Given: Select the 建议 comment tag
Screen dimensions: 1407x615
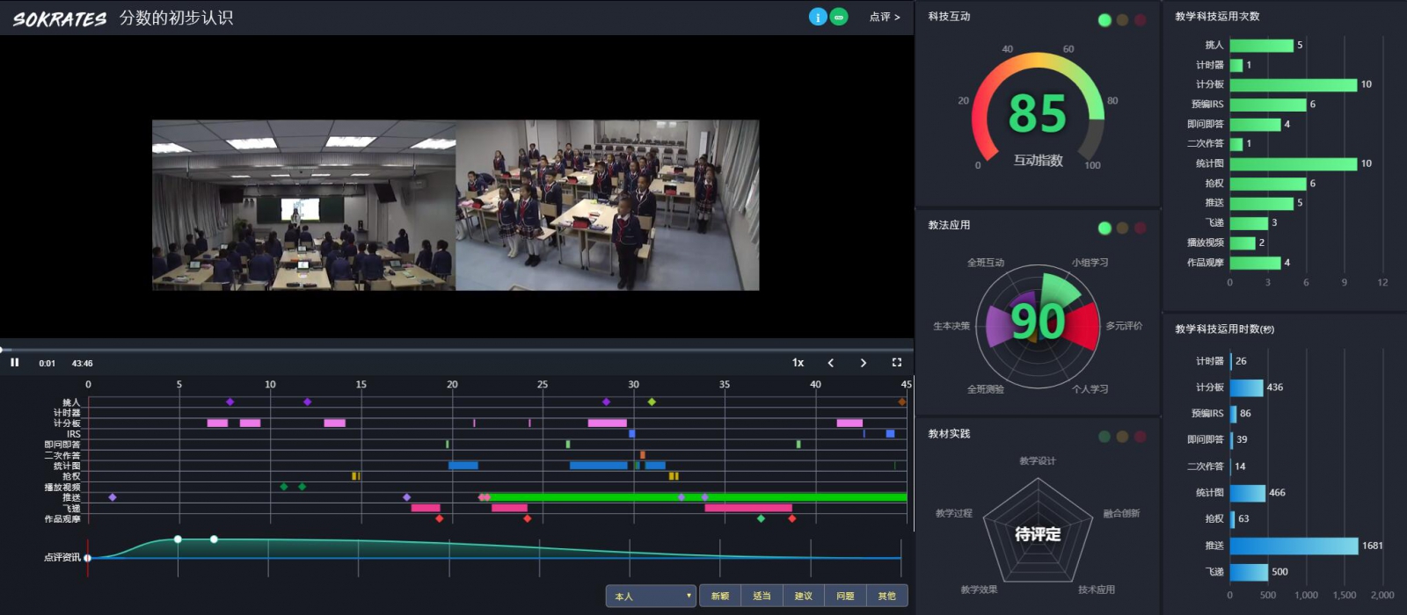Looking at the screenshot, I should click(x=804, y=596).
